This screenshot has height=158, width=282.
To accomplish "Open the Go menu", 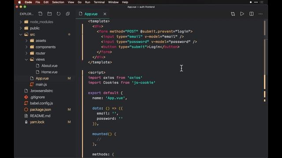I will (x=80, y=2).
